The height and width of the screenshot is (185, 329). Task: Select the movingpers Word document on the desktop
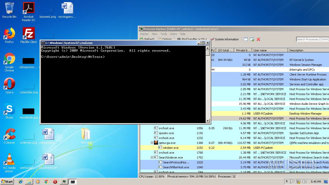click(67, 10)
